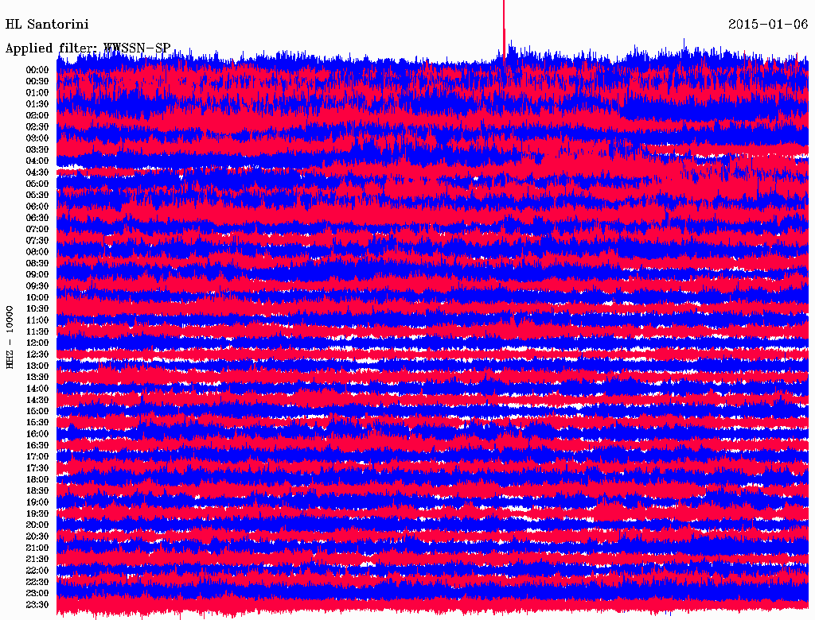Click the tall red spike above the traces
The image size is (815, 620).
(x=504, y=24)
